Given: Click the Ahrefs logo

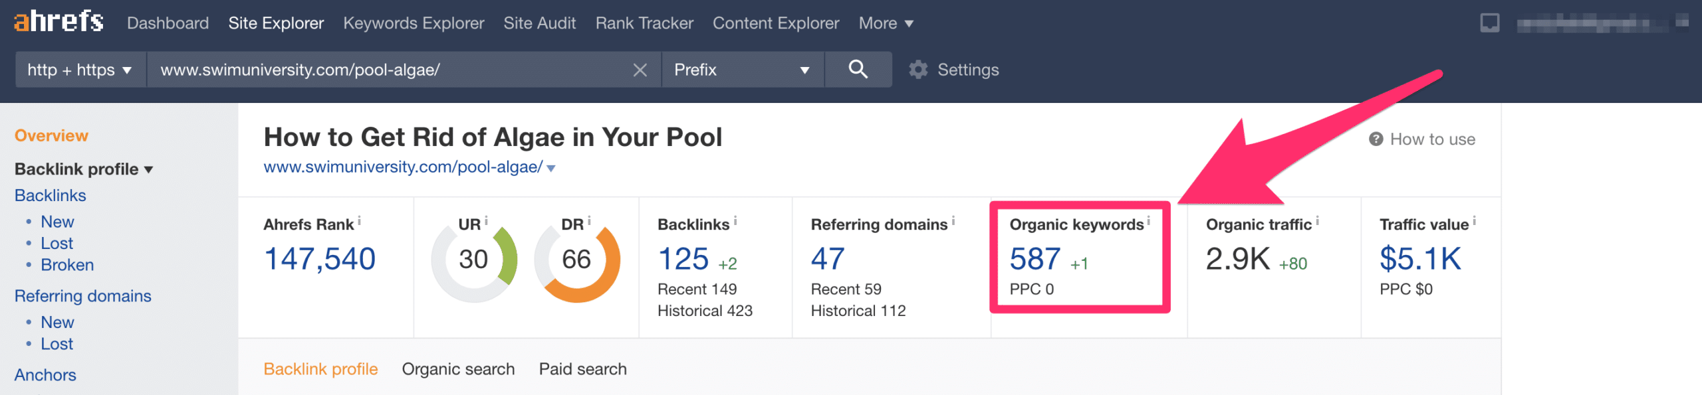Looking at the screenshot, I should tap(59, 22).
